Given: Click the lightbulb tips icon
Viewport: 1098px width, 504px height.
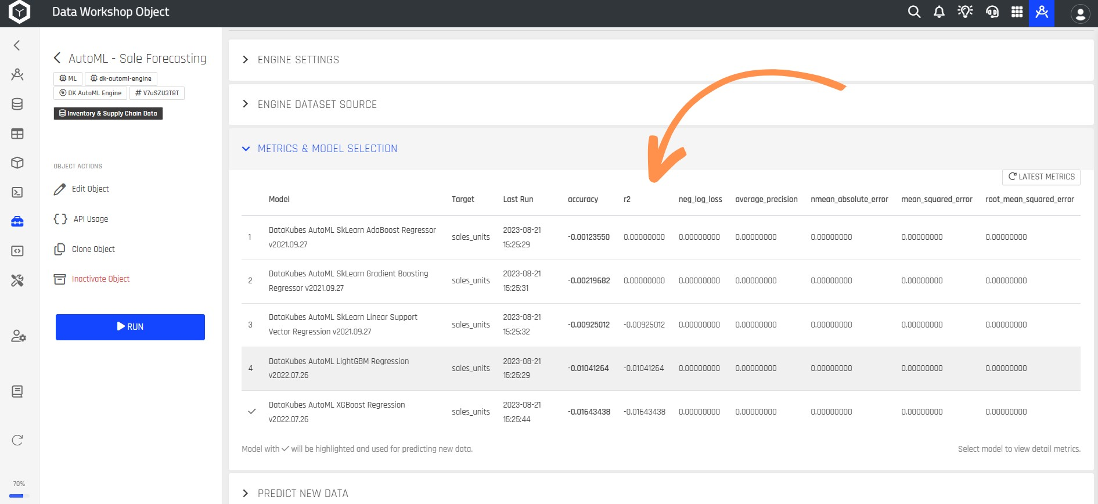Looking at the screenshot, I should pos(965,12).
